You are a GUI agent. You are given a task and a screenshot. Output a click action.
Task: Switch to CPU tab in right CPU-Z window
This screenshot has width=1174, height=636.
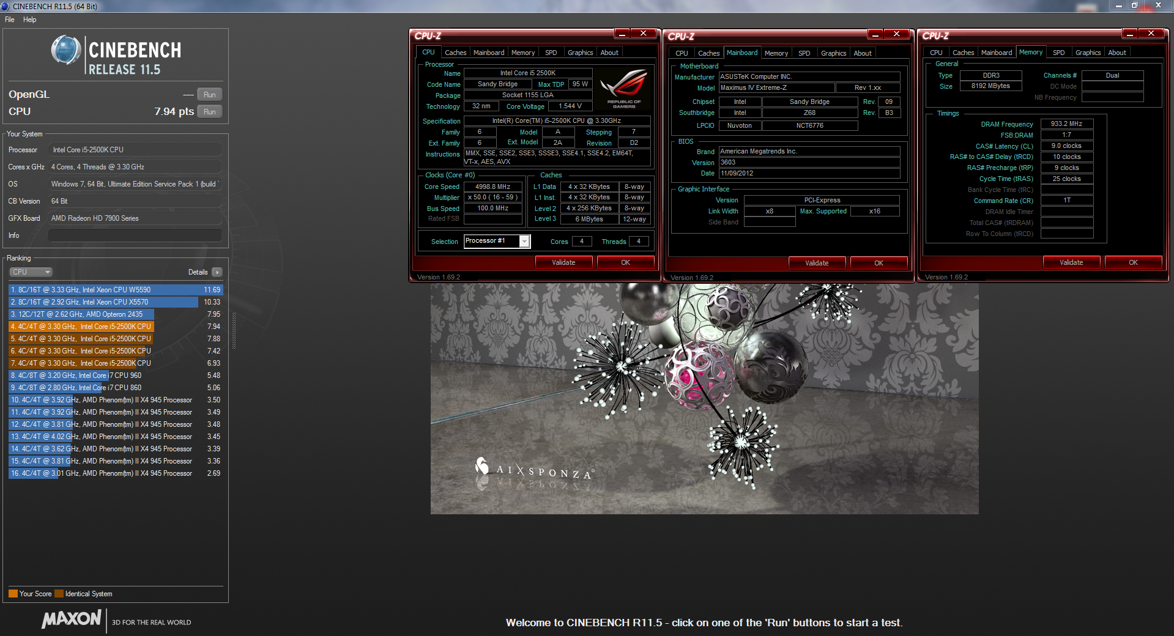click(x=936, y=53)
